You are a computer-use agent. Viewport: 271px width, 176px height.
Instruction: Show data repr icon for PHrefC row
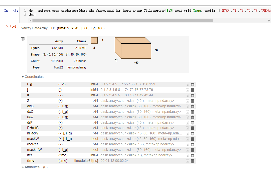click(x=193, y=128)
